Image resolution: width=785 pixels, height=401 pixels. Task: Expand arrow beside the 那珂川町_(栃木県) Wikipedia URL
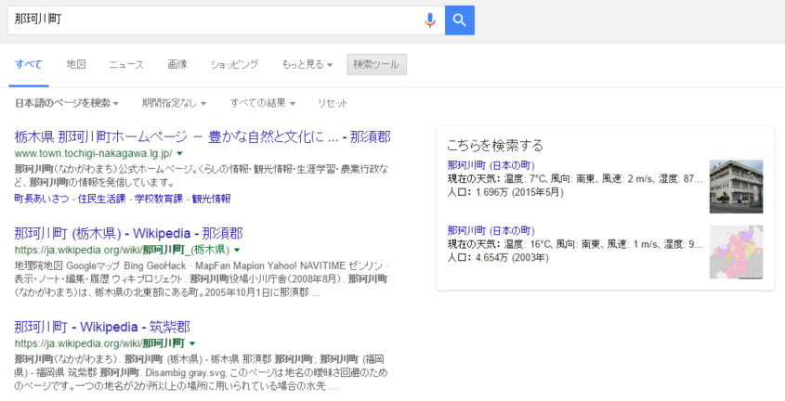click(x=237, y=250)
